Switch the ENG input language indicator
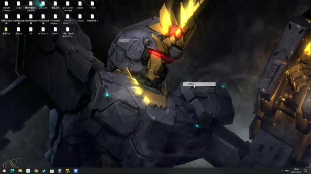311x174 pixels. click(x=287, y=171)
